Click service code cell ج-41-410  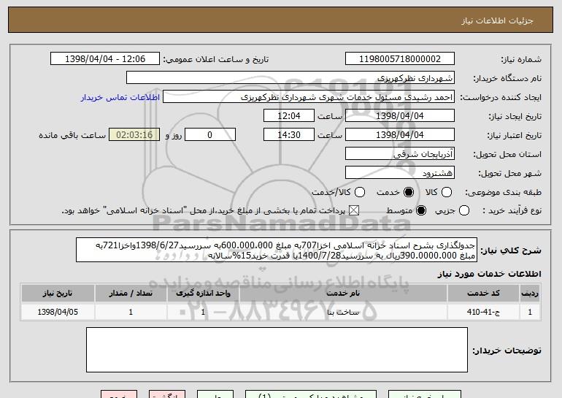pos(483,312)
